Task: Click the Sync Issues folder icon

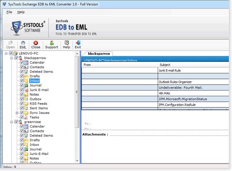Action: tap(26, 112)
